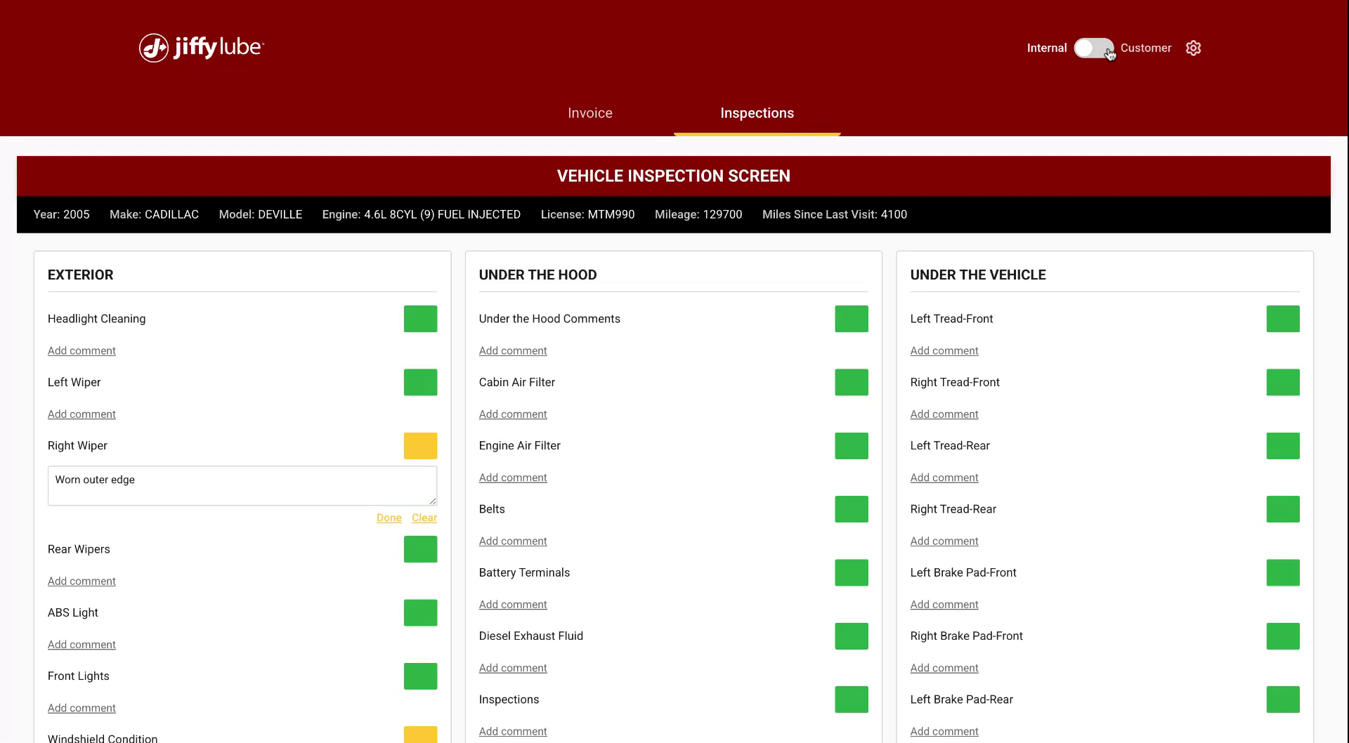
Task: Click the green indicator for Belts
Action: pos(851,509)
